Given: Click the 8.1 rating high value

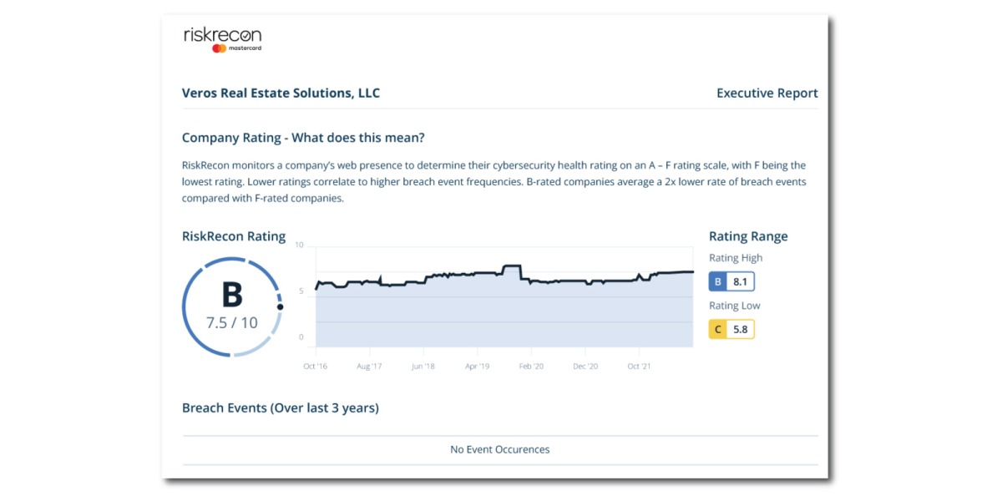Looking at the screenshot, I should click(740, 282).
